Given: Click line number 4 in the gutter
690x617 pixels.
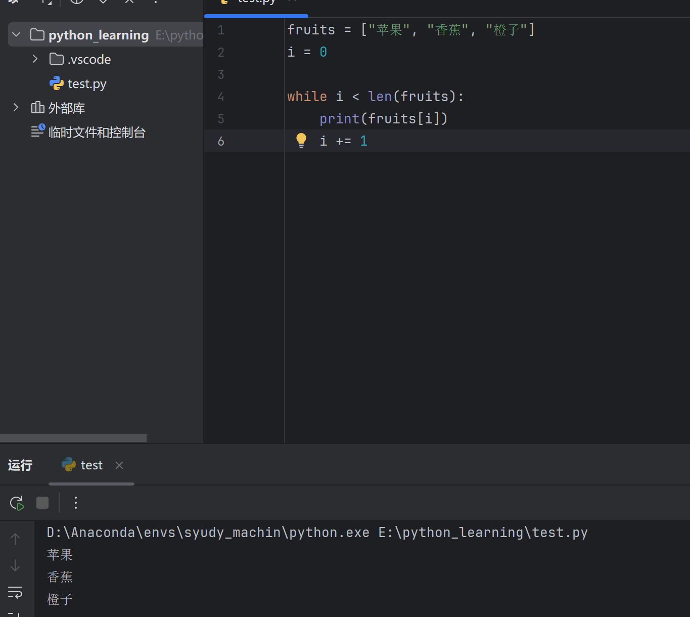Looking at the screenshot, I should point(221,97).
